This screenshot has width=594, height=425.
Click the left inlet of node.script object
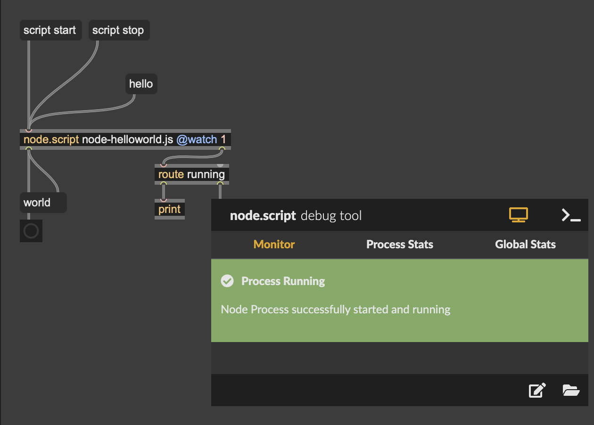pyautogui.click(x=29, y=130)
